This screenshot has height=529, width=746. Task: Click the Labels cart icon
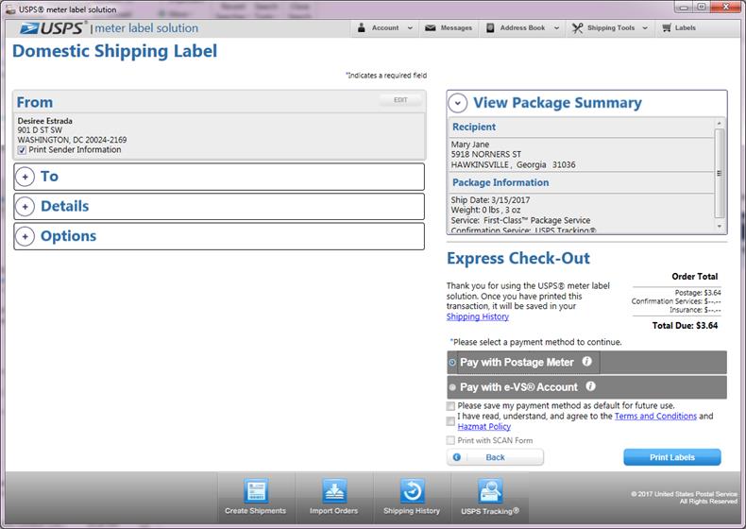click(x=667, y=28)
